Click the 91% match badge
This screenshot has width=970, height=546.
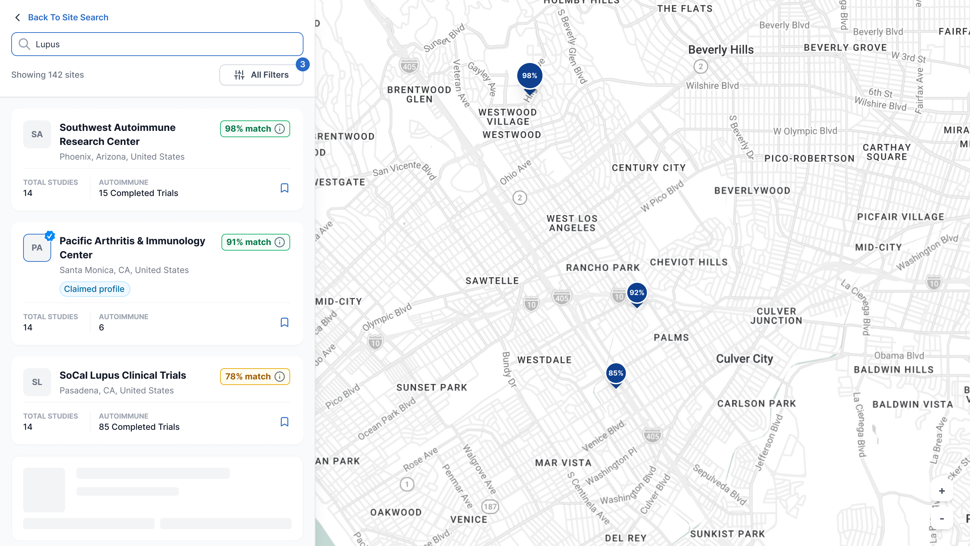[256, 242]
